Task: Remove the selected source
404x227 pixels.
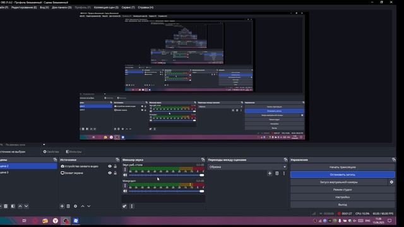Action: click(68, 206)
